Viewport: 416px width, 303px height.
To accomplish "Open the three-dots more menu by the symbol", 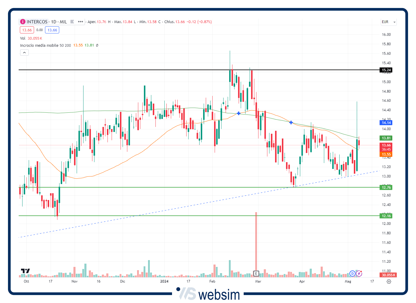I will (x=81, y=22).
